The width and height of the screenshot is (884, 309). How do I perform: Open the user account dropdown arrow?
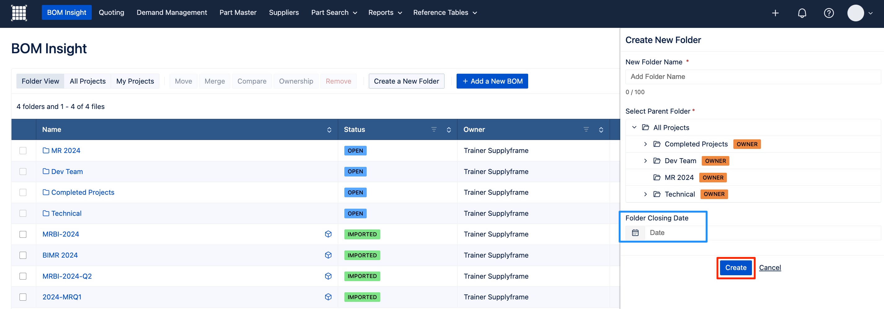click(x=871, y=13)
